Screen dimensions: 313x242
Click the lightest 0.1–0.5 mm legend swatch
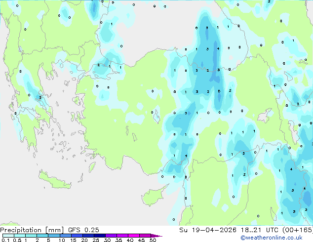pos(8,236)
